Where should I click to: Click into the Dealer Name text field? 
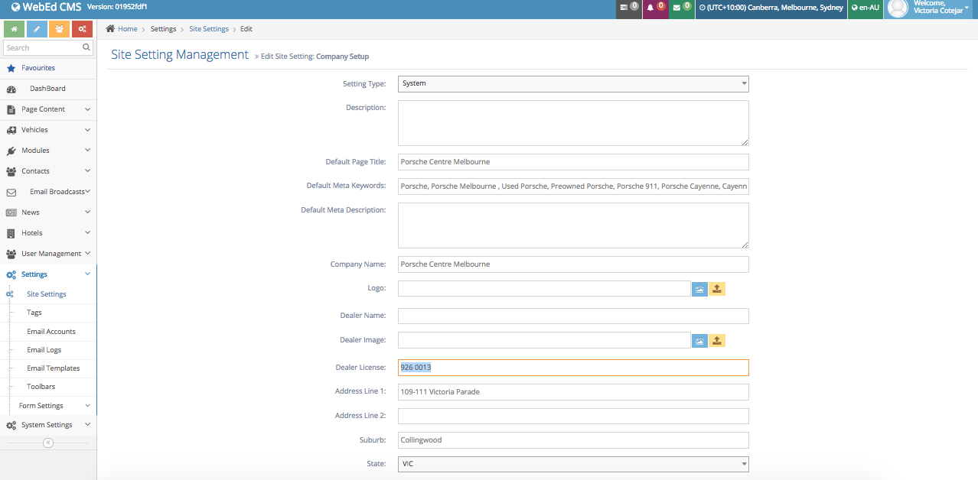572,316
